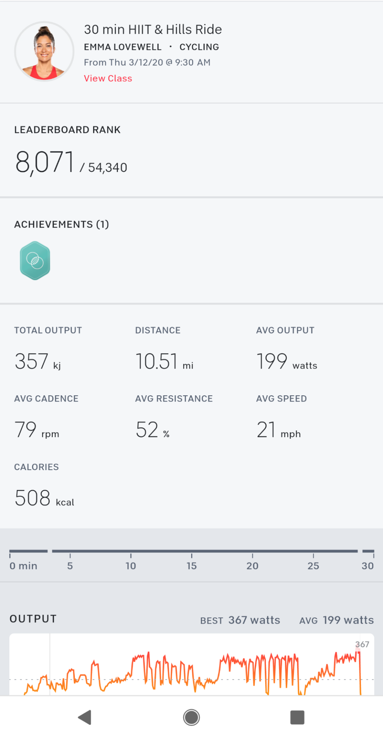Tap the 25 minute mark on the timeline

(313, 565)
